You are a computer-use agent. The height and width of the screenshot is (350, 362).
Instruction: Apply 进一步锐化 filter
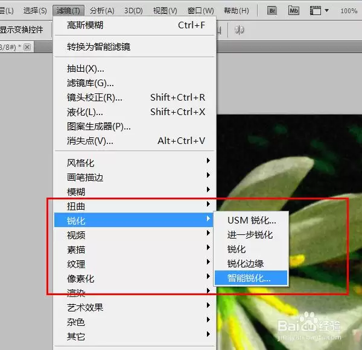251,235
